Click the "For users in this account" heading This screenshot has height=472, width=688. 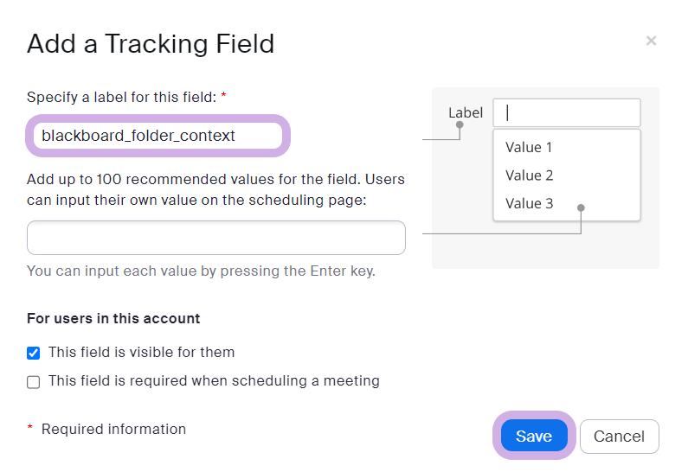coord(113,319)
